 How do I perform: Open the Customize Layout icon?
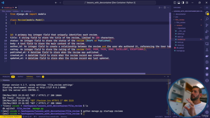click(x=187, y=3)
